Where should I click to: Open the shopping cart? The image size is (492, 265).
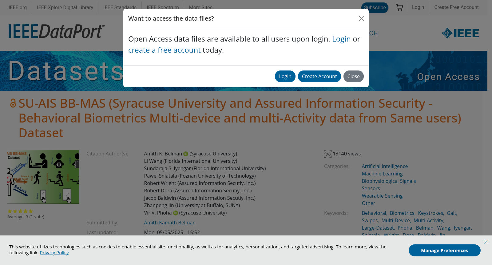point(399,7)
